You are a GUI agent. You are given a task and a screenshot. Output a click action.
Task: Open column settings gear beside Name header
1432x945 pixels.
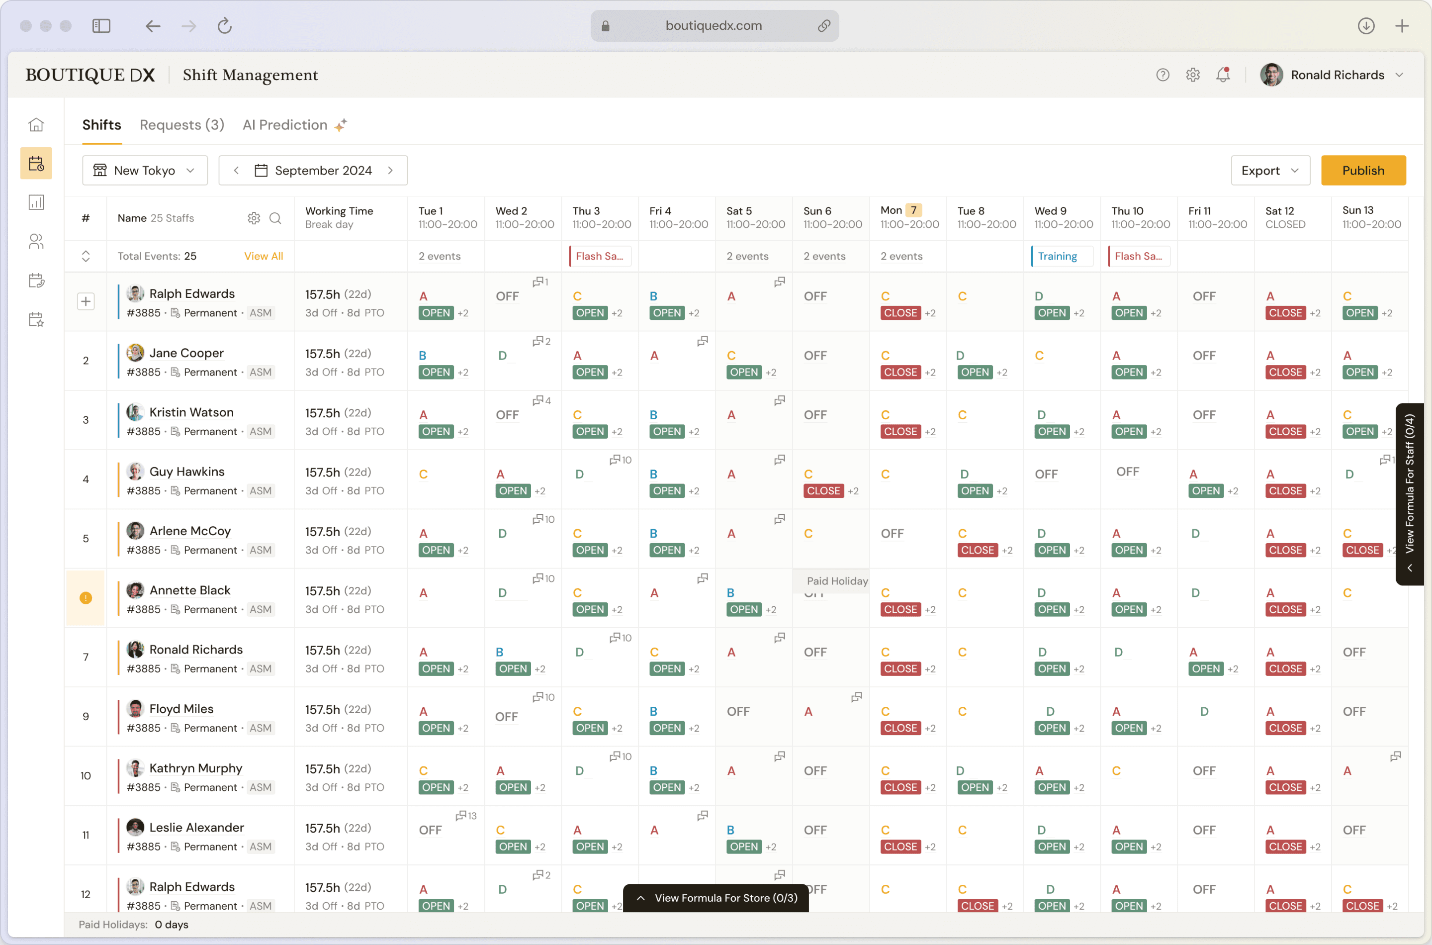coord(254,218)
